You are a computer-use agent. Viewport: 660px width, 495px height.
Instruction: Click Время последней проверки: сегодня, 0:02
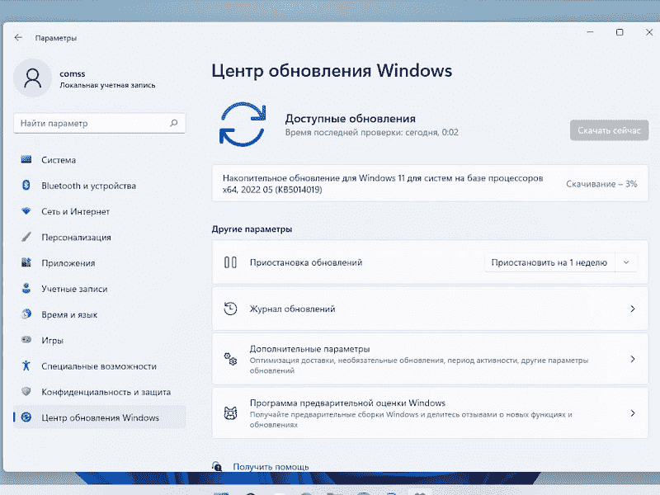click(372, 132)
